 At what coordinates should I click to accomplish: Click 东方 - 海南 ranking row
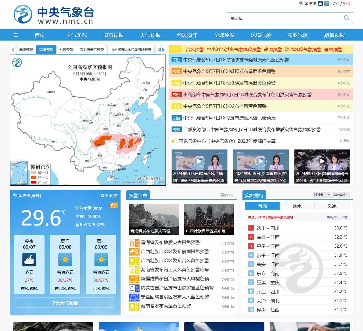pos(298,273)
